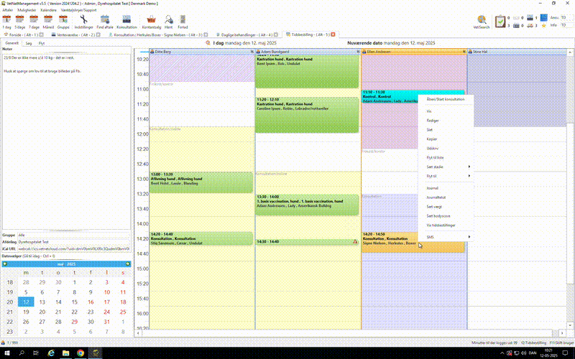
Task: Switch to the 5 dage calendar view
Action: pos(20,22)
